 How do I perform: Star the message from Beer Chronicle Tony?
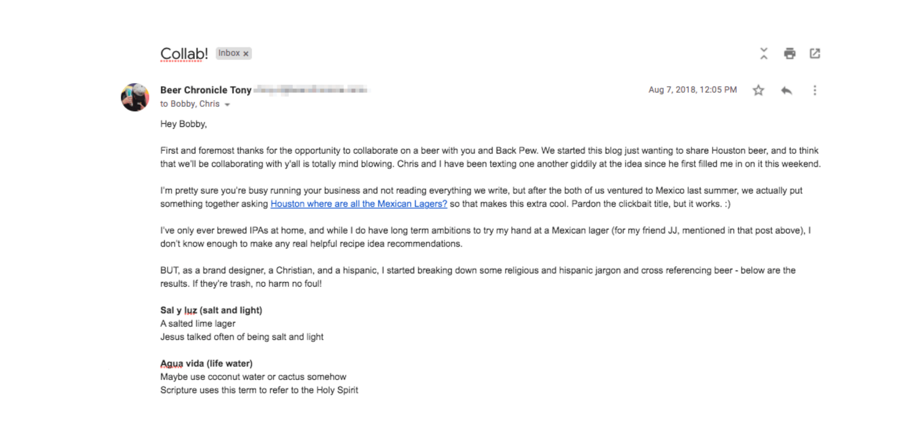758,90
